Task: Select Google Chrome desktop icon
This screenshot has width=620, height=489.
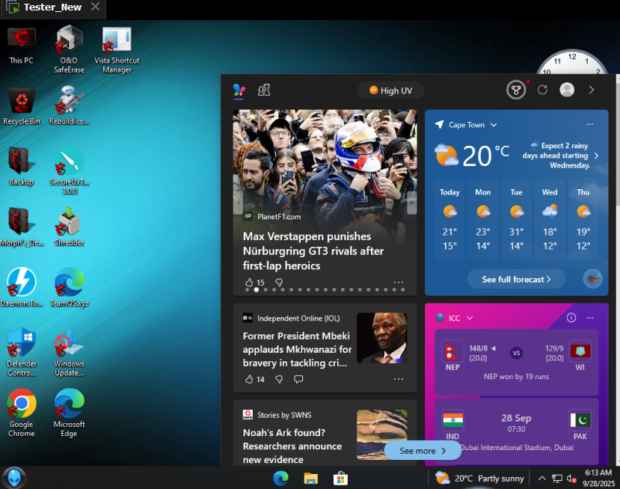Action: pyautogui.click(x=22, y=413)
